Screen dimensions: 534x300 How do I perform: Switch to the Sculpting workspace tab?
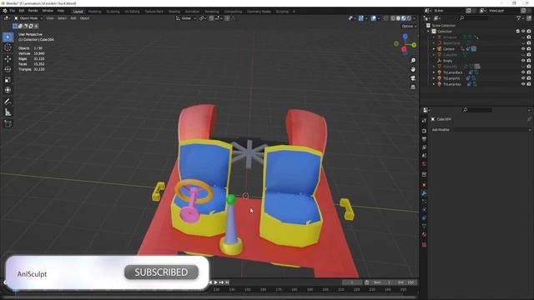[113, 12]
